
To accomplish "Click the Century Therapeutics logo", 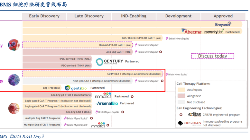I will pyautogui.click(x=109, y=62).
